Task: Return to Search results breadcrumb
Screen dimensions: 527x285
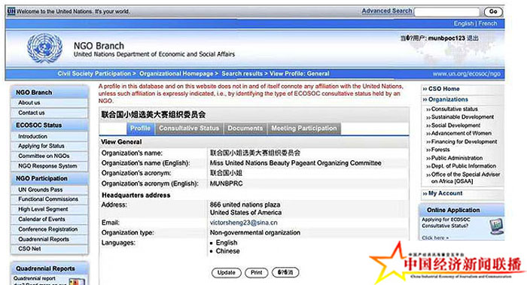Action: click(242, 74)
